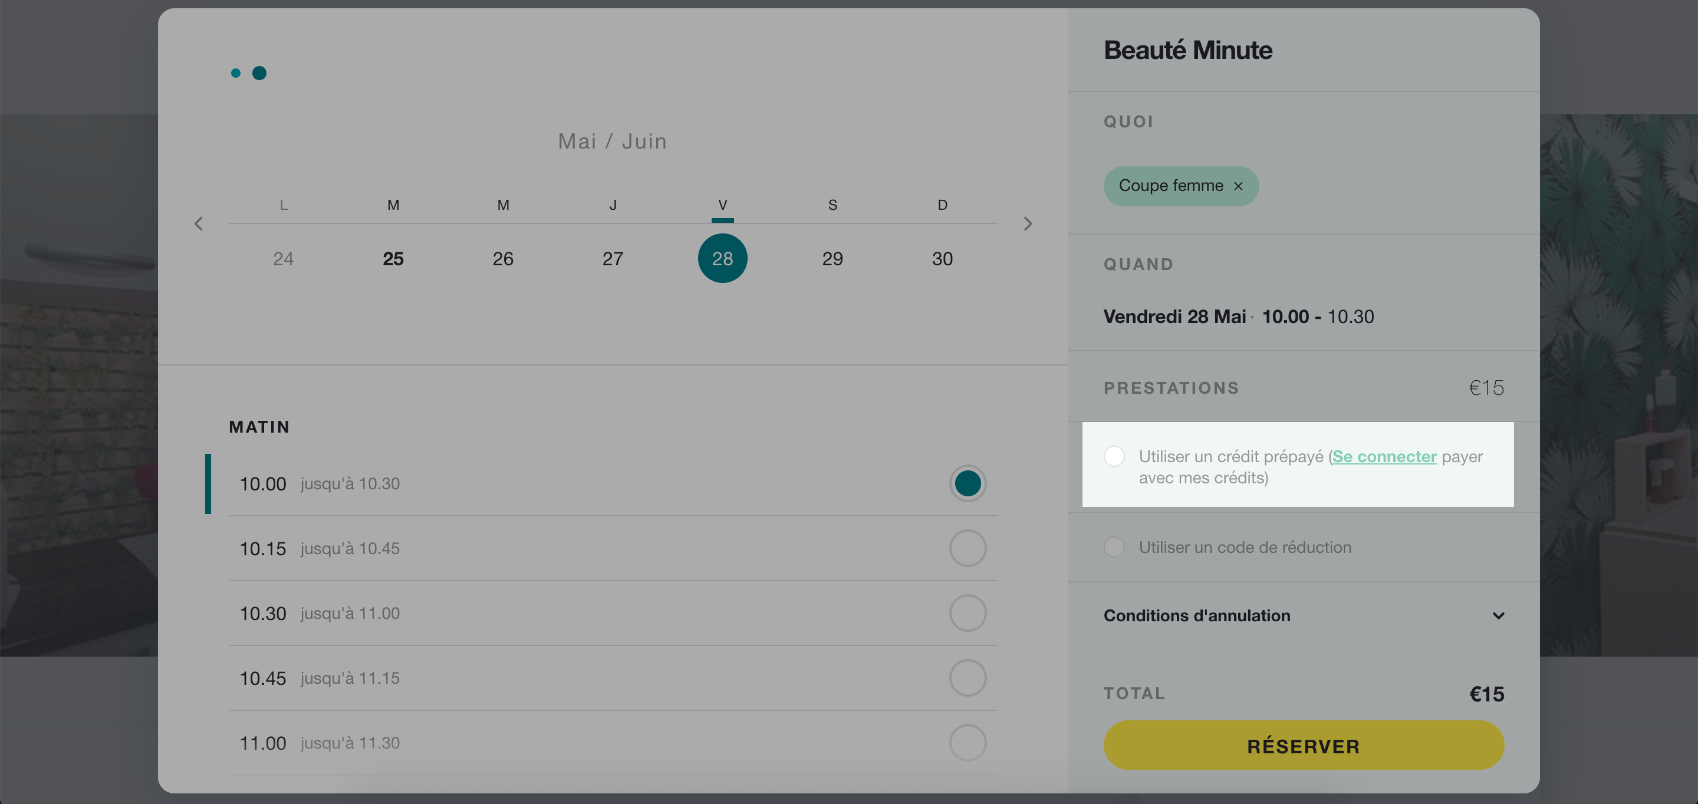The image size is (1698, 804).
Task: Click the selected 10.00 slot radio
Action: point(967,484)
